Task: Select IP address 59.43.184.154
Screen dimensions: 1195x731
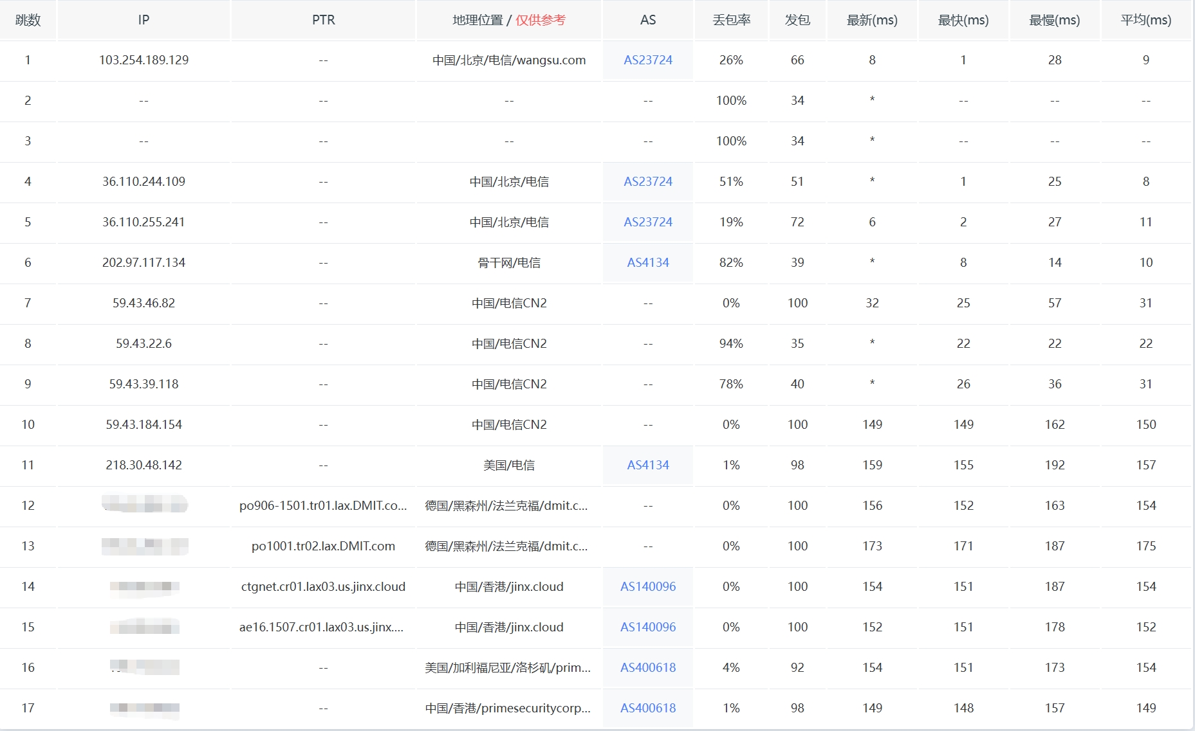Action: click(144, 424)
